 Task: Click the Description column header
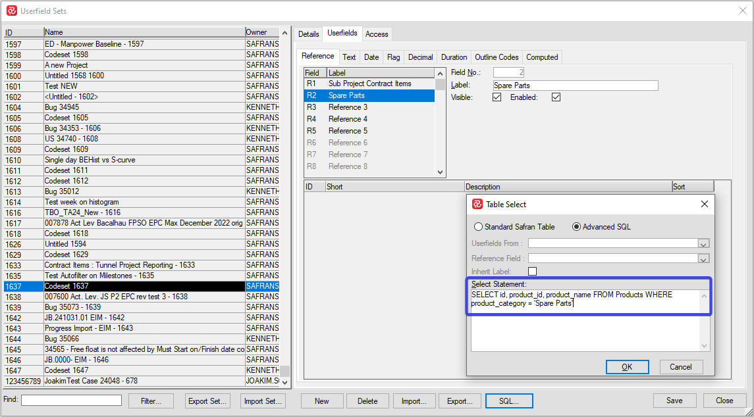tap(568, 187)
